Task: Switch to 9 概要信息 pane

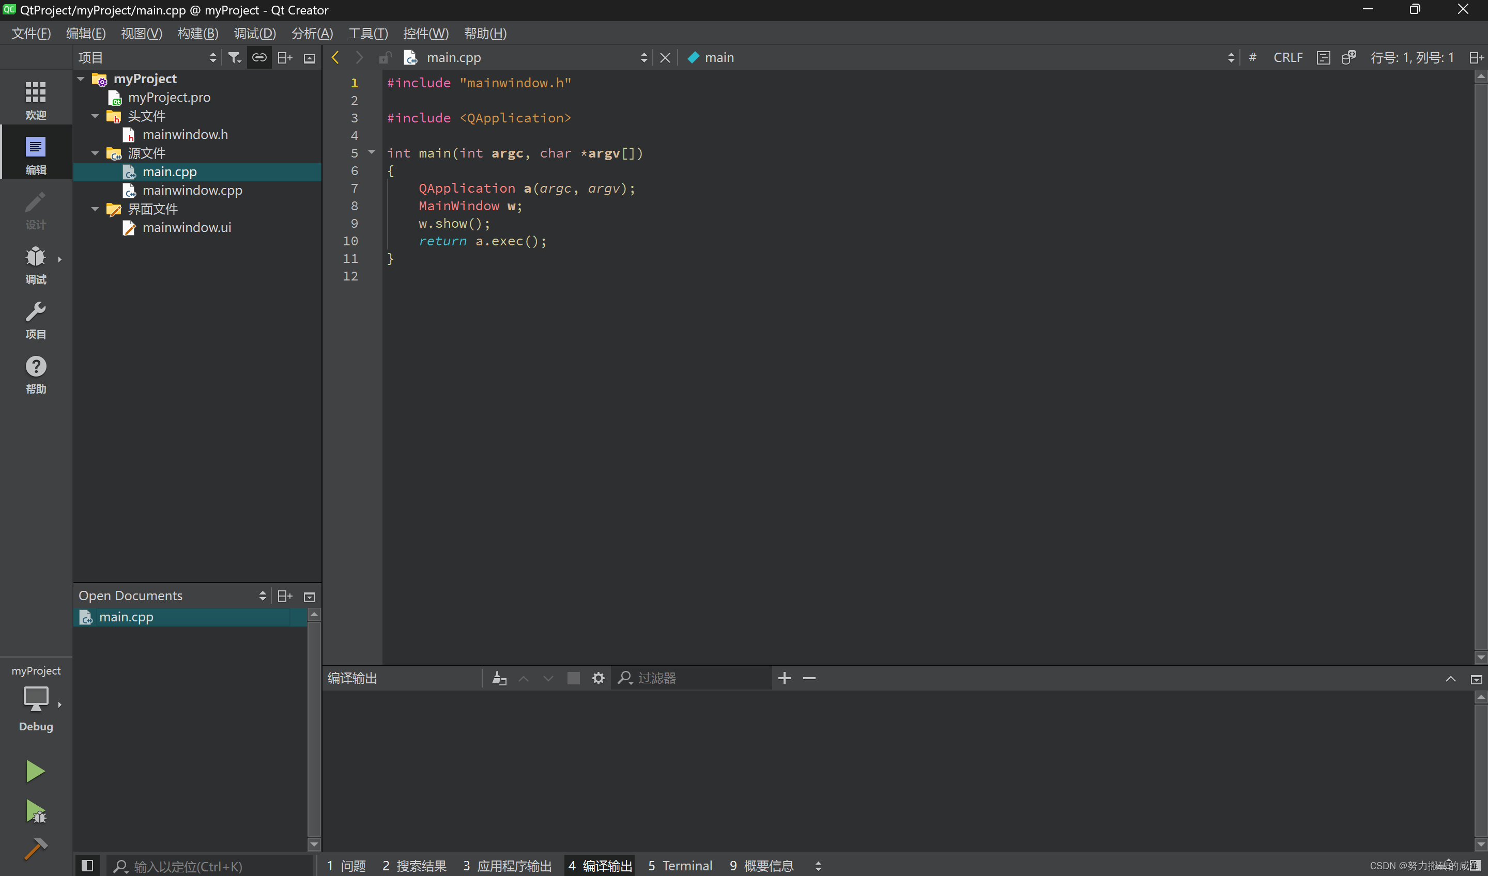Action: click(x=761, y=865)
